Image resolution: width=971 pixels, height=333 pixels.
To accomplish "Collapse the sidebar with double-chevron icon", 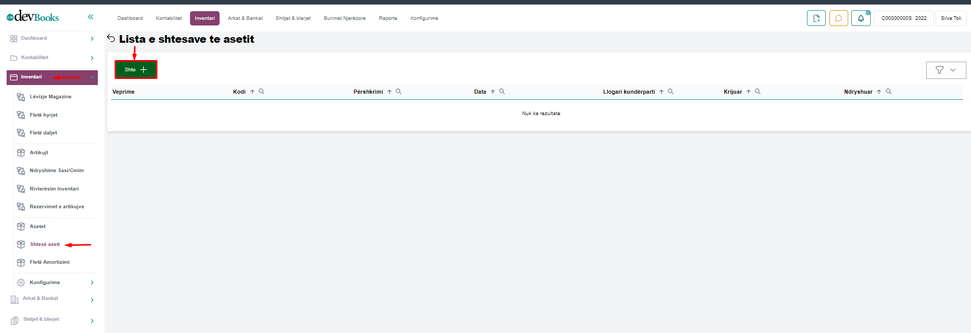I will tap(90, 17).
